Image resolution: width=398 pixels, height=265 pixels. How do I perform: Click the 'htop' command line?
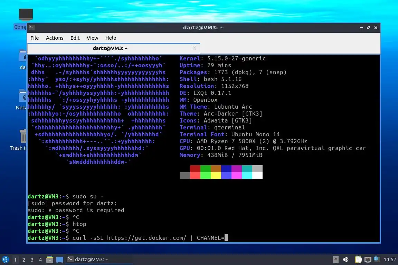pos(57,224)
